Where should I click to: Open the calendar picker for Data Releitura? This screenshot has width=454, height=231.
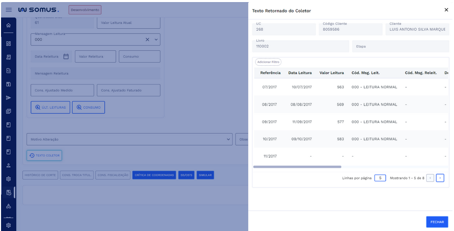pyautogui.click(x=66, y=56)
